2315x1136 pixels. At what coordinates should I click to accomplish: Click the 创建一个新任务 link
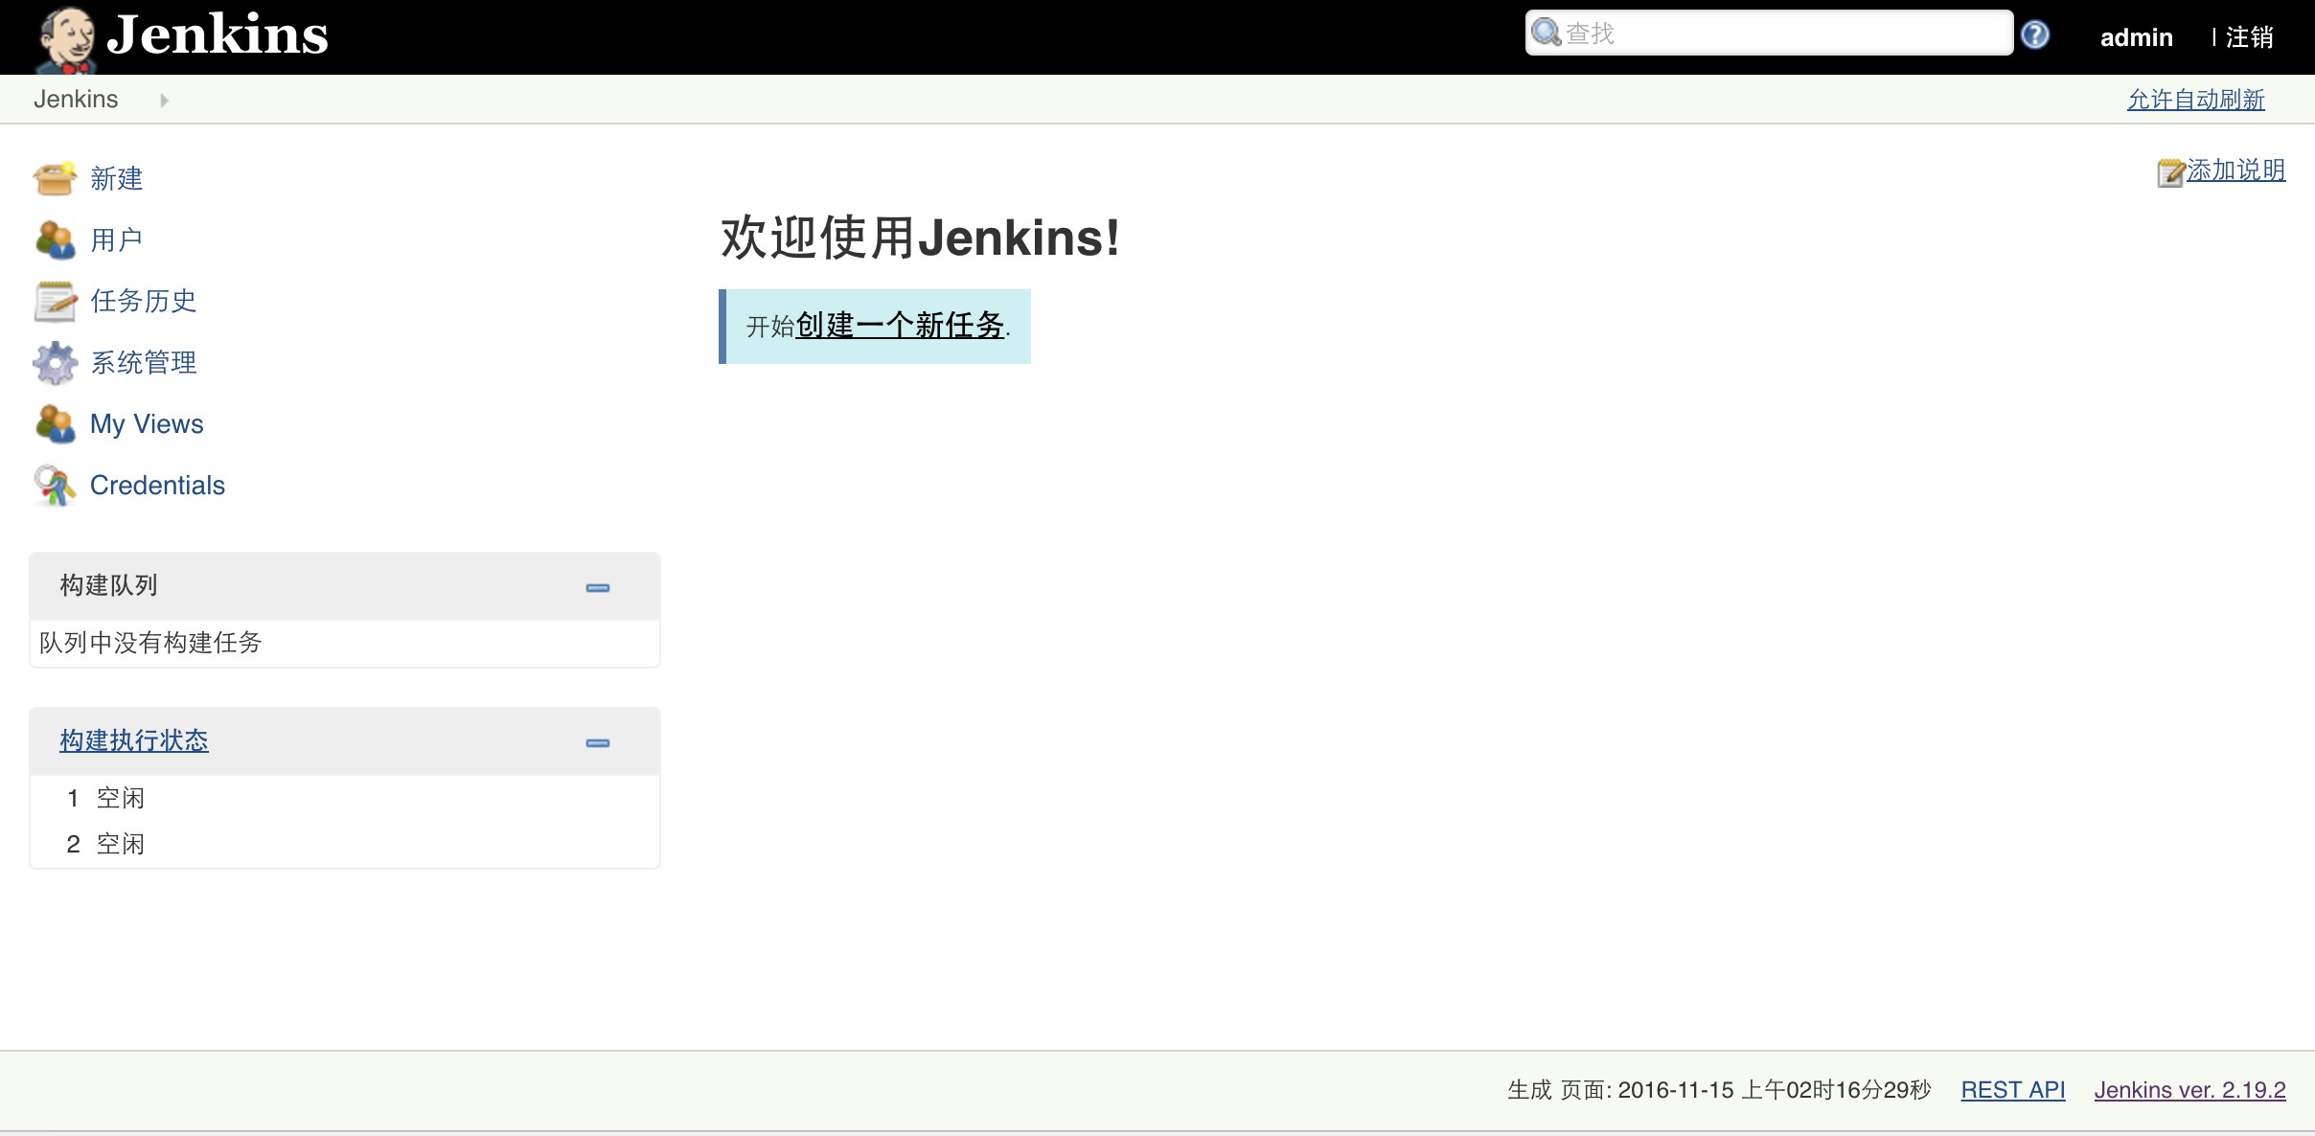(900, 326)
